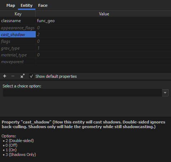Click the remove property minus icon
171x162 pixels.
[x=13, y=76]
